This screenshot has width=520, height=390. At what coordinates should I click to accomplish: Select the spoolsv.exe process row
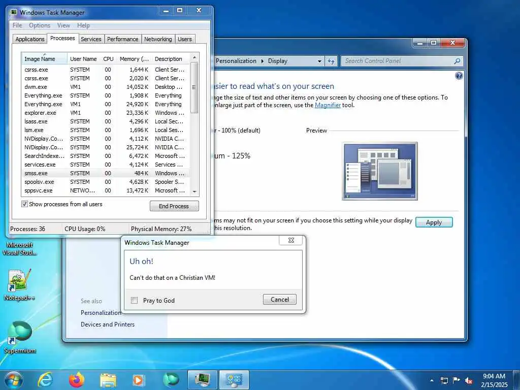pos(106,182)
